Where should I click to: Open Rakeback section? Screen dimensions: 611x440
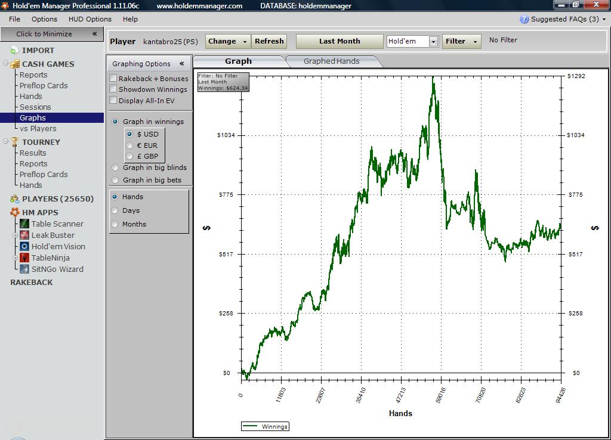32,282
